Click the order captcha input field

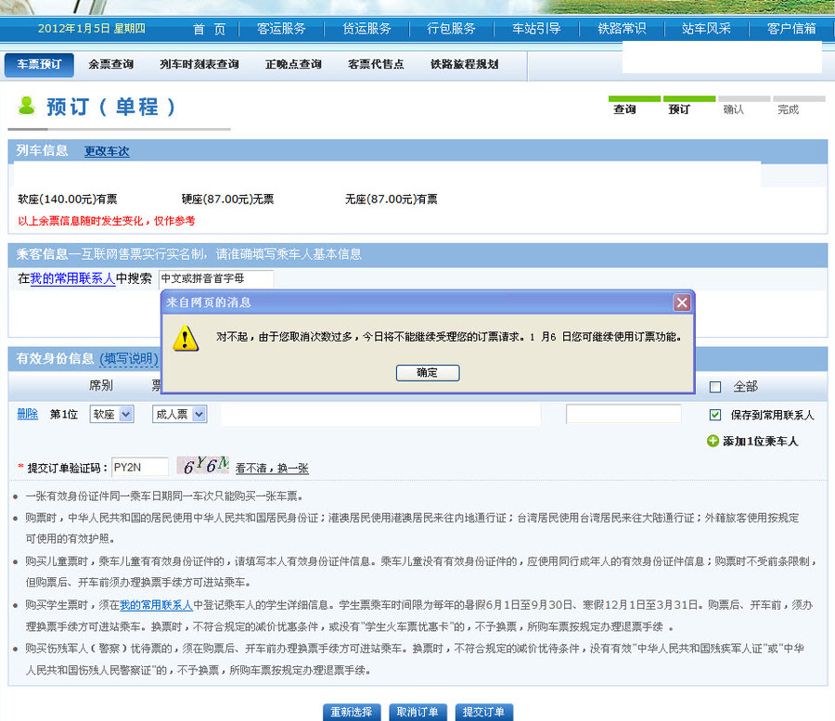140,468
